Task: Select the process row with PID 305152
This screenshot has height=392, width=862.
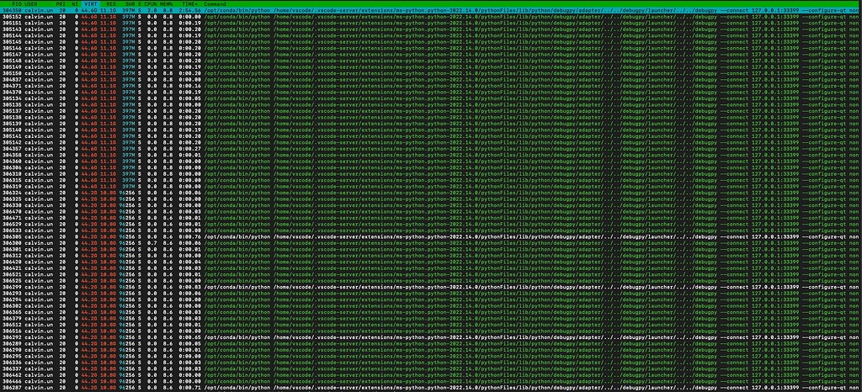Action: click(13, 16)
